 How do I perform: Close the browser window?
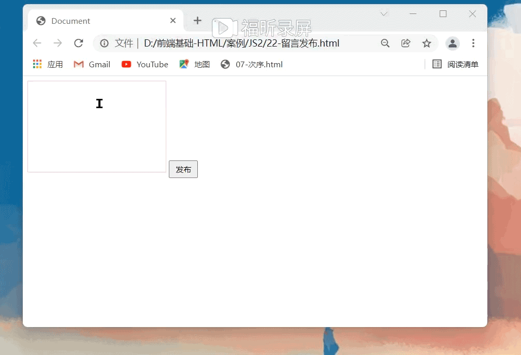click(472, 14)
